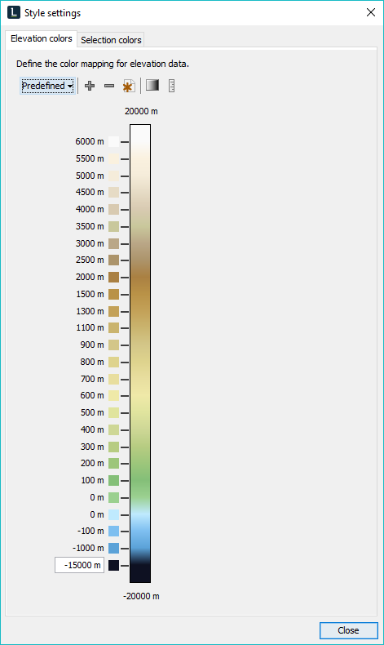Screen dimensions: 384x645
Task: Click the 4500 m color swatch
Action: tap(114, 192)
